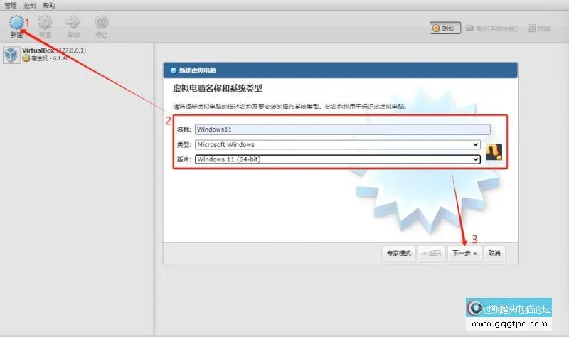This screenshot has width=569, height=337.
Task: Open the 类型 dropdown showing Microsoft Windows
Action: coord(338,144)
